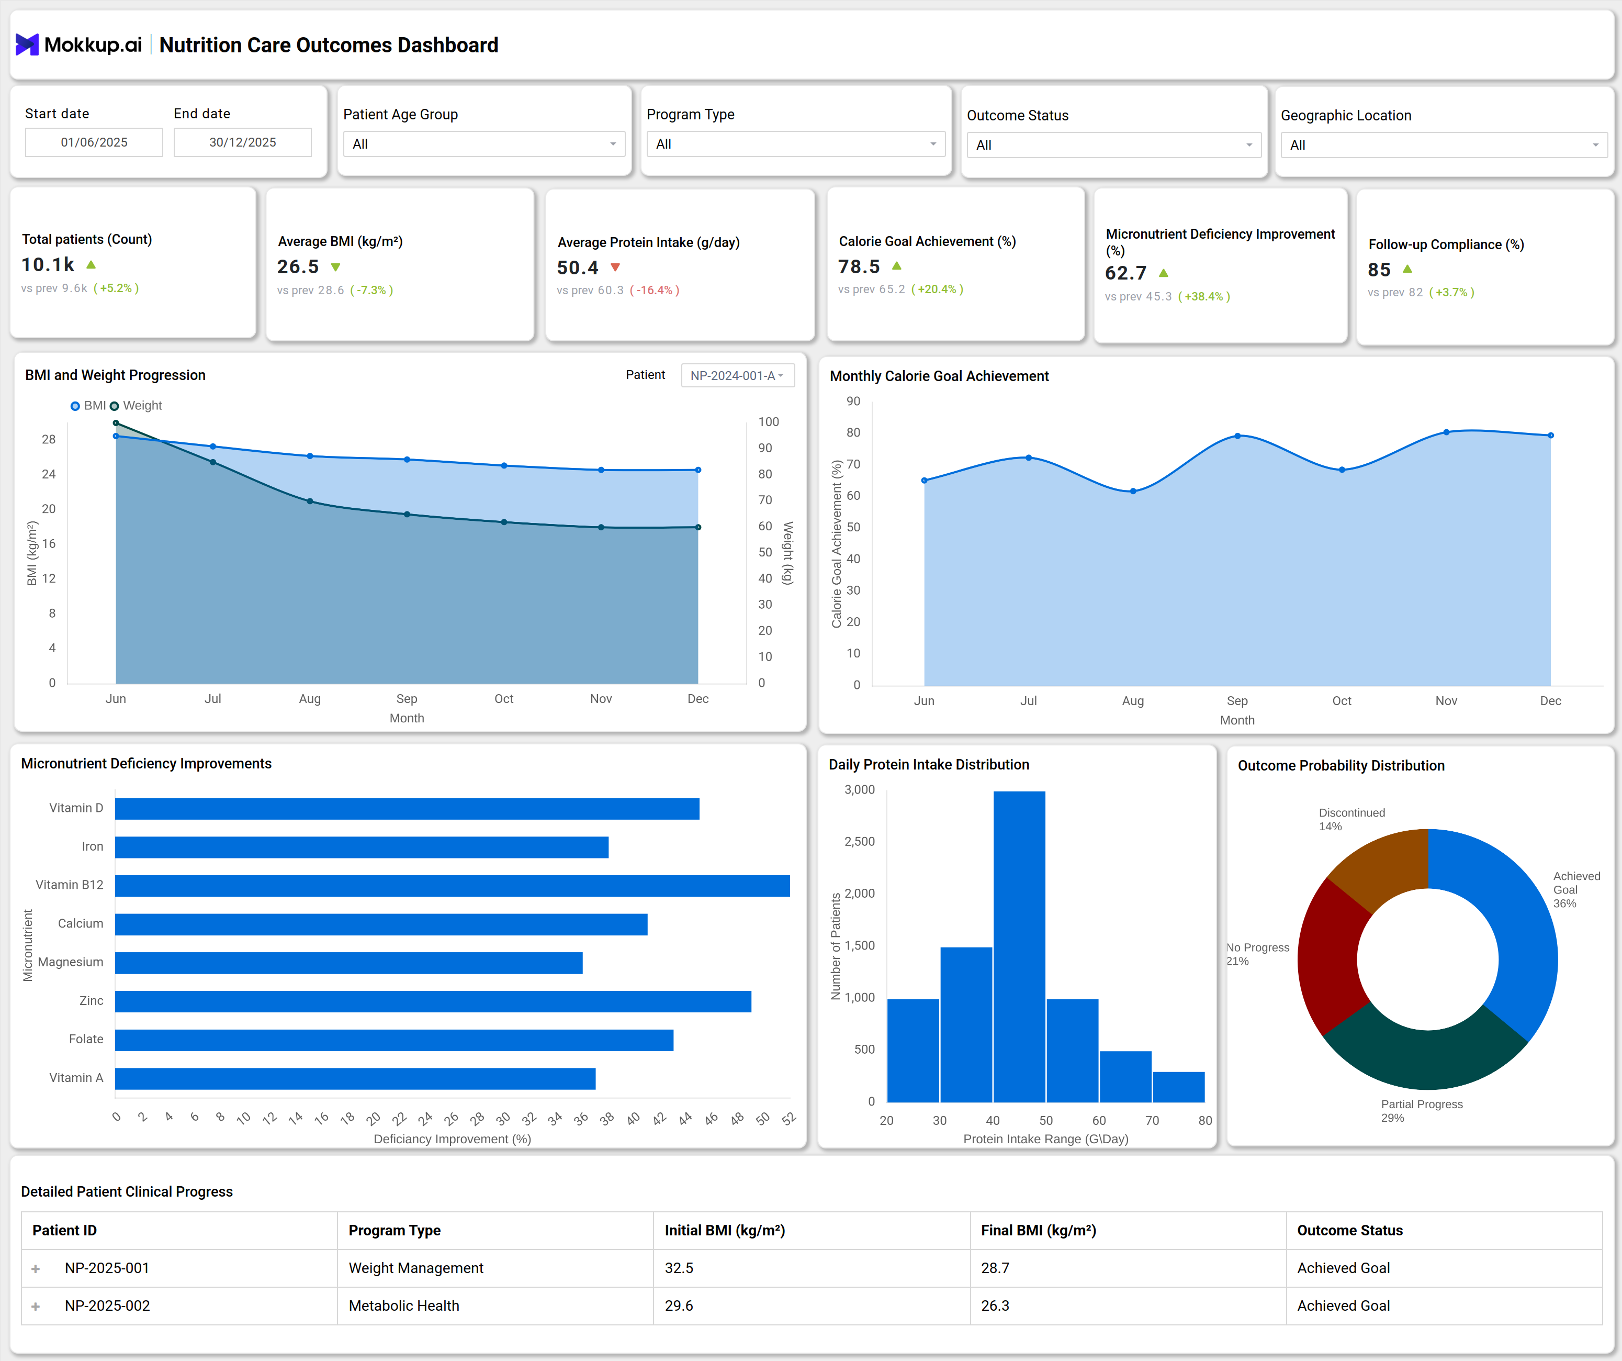1622x1361 pixels.
Task: Click the 20-30 protein intake histogram bar
Action: (x=913, y=1050)
